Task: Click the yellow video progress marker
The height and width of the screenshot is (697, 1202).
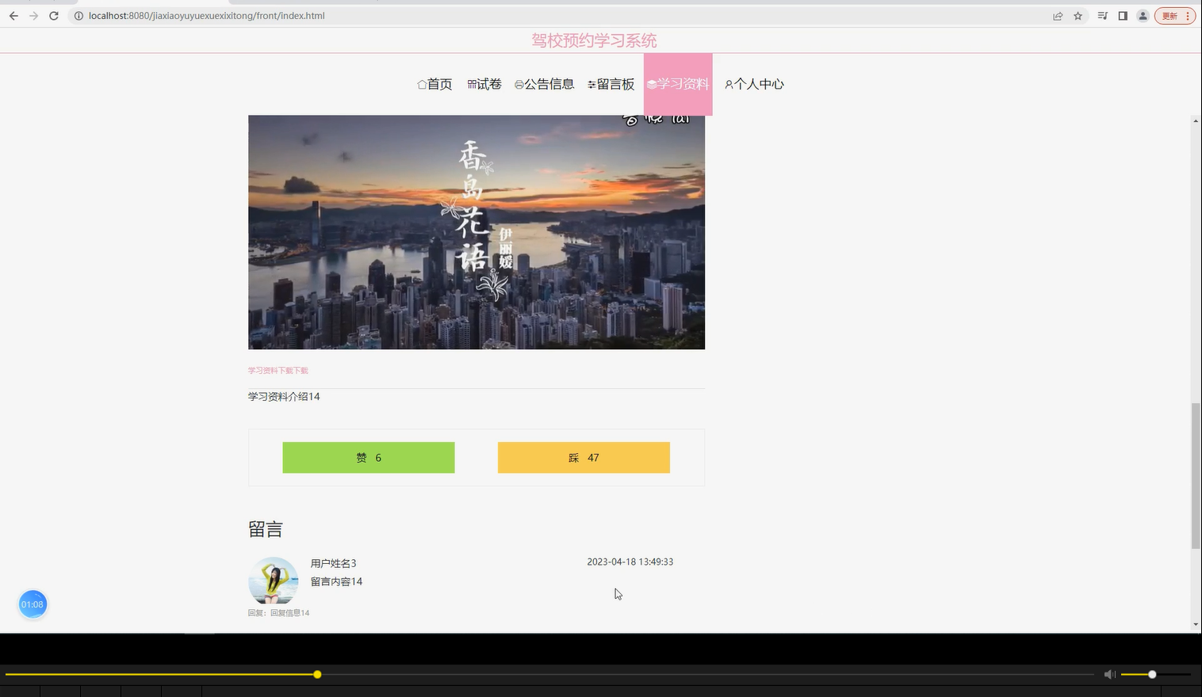Action: [x=316, y=674]
